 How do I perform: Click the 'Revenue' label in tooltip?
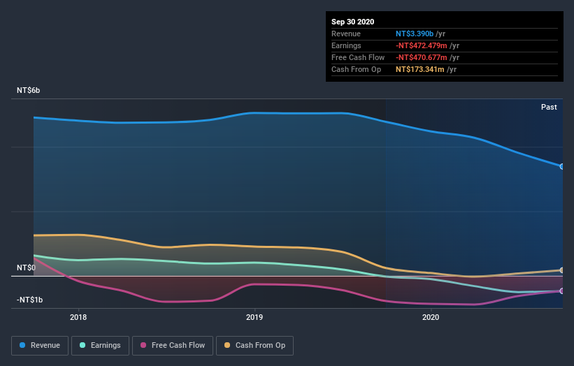pos(346,34)
